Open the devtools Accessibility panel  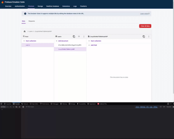[81, 104]
